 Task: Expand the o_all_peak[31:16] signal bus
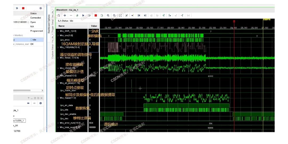(58, 83)
